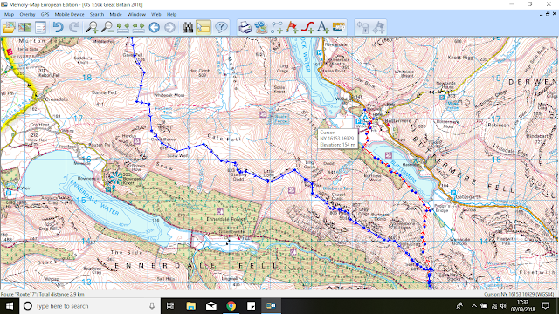Open the GPS menu

coord(45,14)
